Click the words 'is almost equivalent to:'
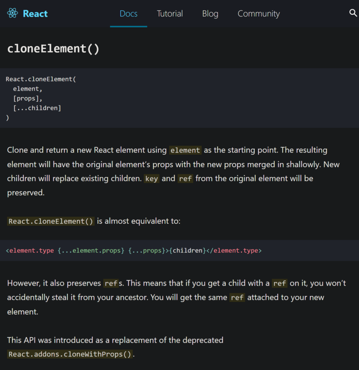This screenshot has width=359, height=370. pos(139,221)
